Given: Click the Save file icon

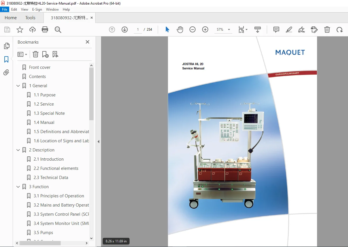Looking at the screenshot, I should coord(7,30).
